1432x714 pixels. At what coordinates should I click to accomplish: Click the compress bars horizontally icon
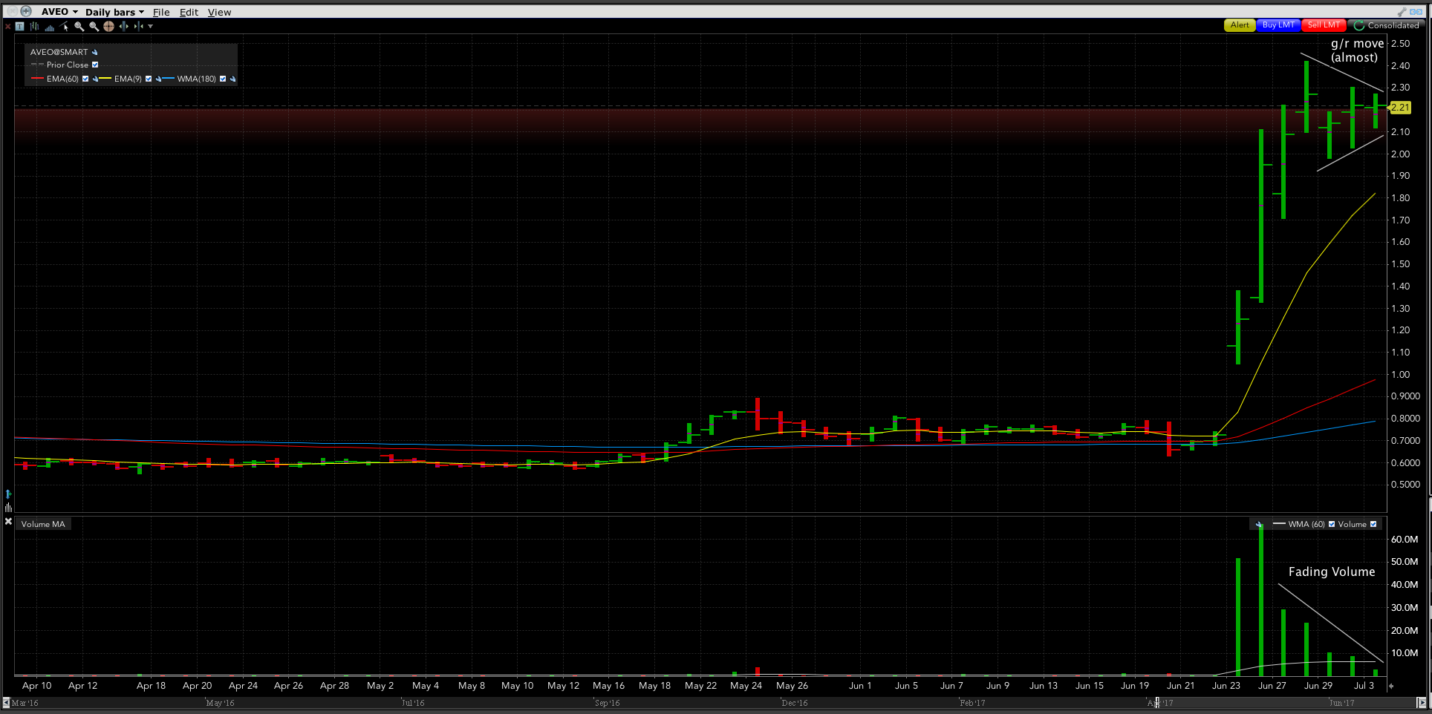(138, 26)
